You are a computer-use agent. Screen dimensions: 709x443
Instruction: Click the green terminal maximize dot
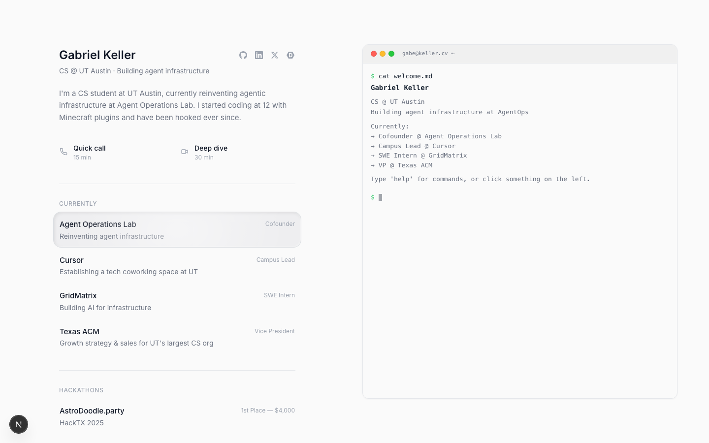(391, 54)
